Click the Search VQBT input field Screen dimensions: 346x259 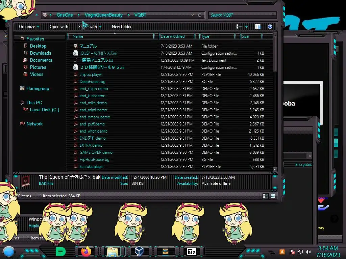[x=242, y=15]
